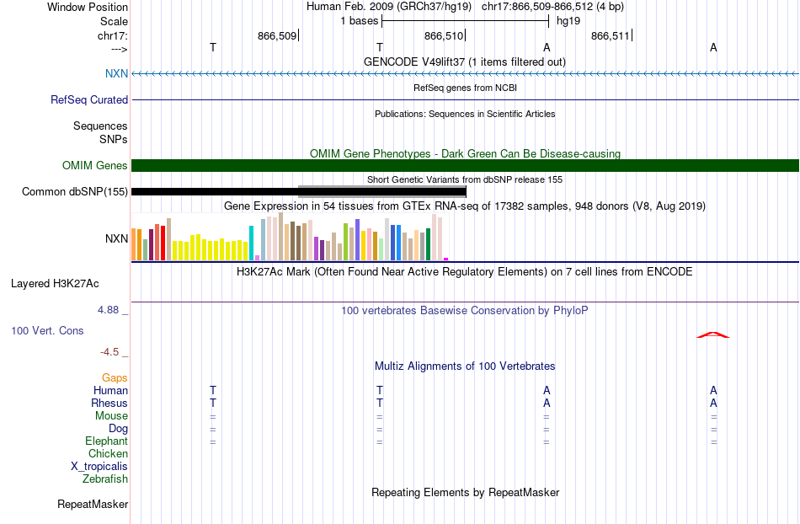Open the GTEx Gene Expression track title

[x=465, y=206]
